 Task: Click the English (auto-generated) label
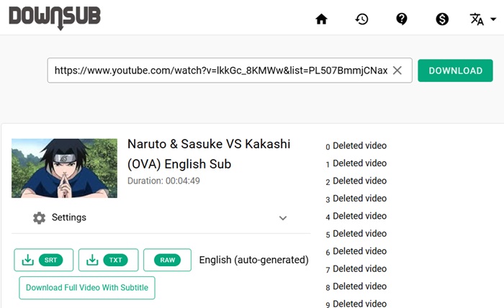tap(253, 260)
